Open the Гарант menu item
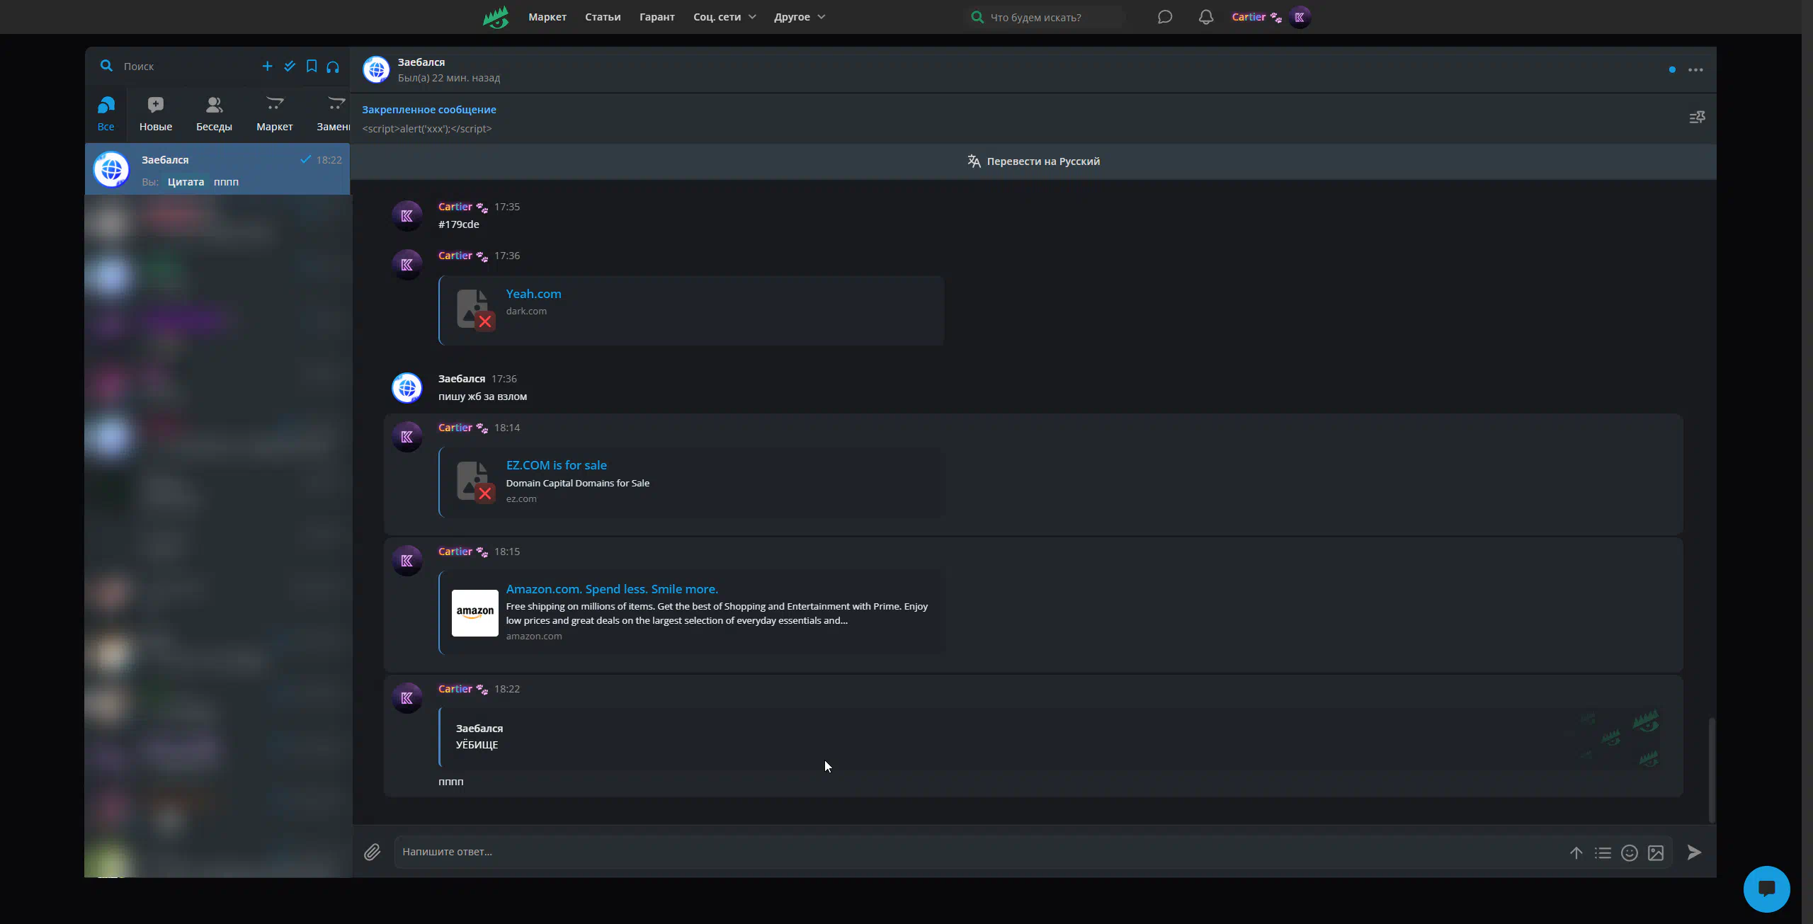Image resolution: width=1813 pixels, height=924 pixels. click(x=657, y=17)
